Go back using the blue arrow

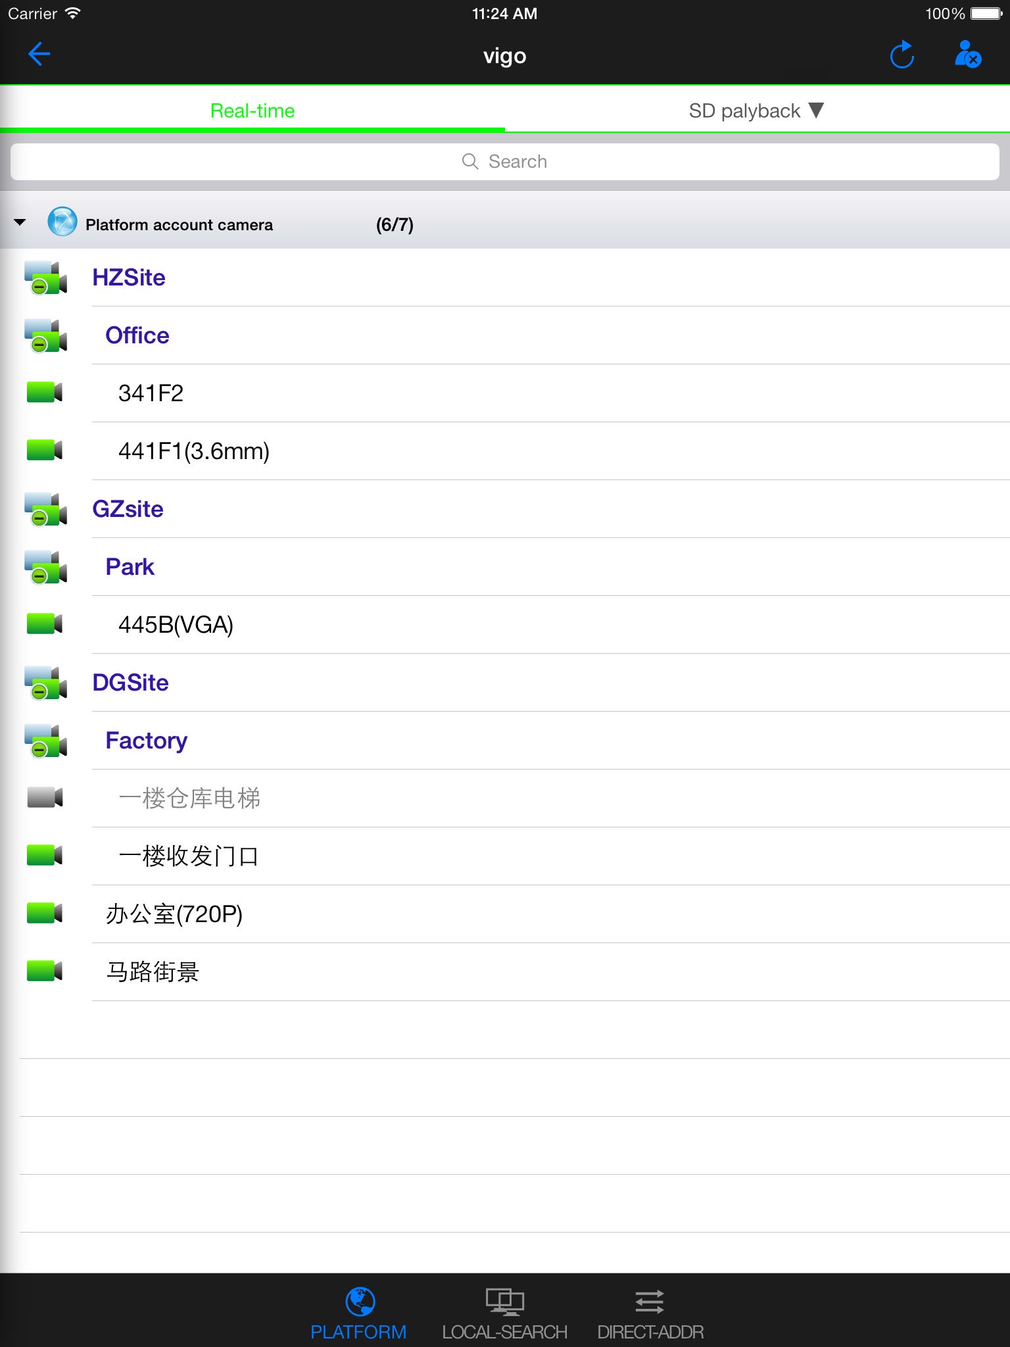coord(39,55)
